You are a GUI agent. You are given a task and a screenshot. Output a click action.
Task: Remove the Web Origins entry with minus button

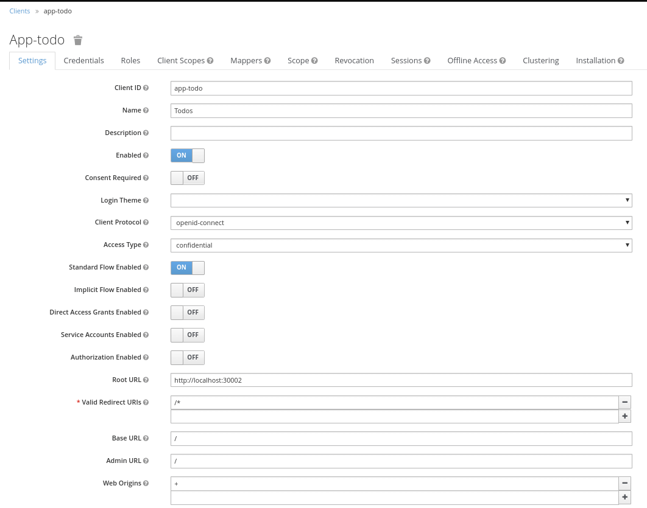point(624,483)
